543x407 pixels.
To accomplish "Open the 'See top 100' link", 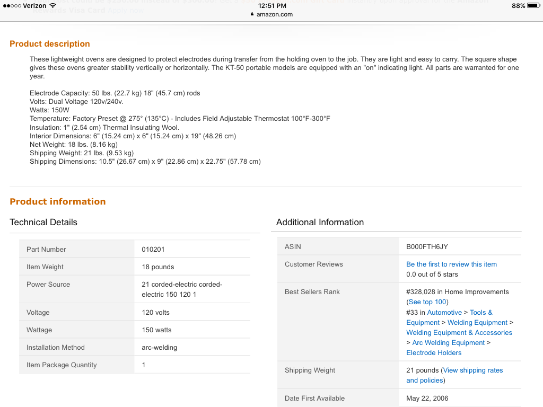I will pyautogui.click(x=428, y=302).
